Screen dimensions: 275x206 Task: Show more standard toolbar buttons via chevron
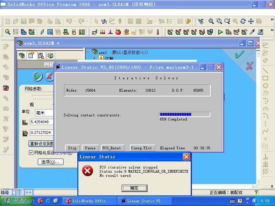272,20
